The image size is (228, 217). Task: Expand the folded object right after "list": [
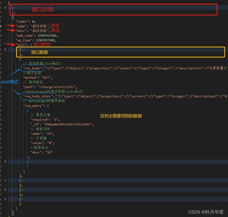pos(5,50)
